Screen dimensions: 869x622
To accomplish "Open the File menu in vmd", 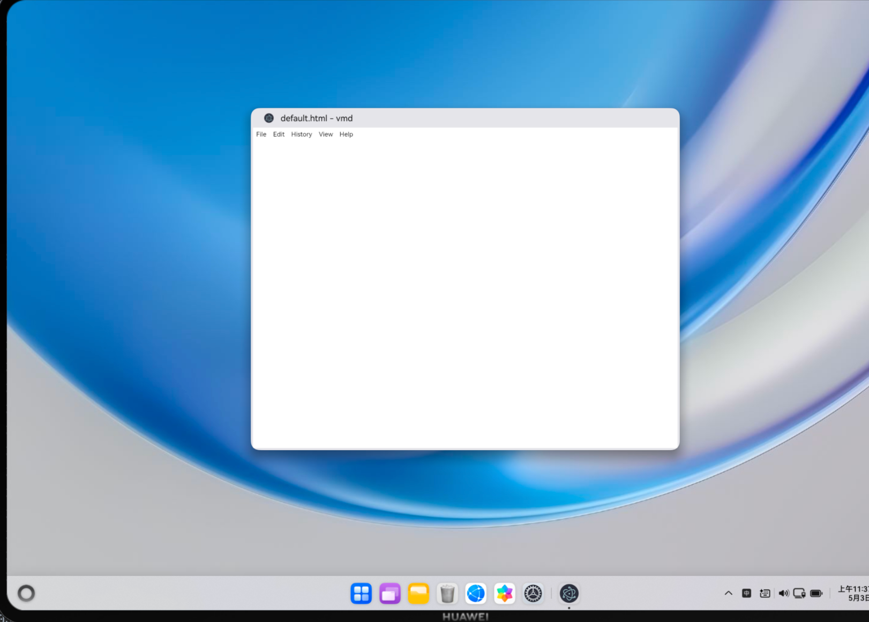I will click(261, 134).
